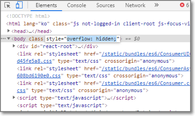Image resolution: width=195 pixels, height=116 pixels.
Task: Click the closing </head> tag text
Action: pos(42,31)
